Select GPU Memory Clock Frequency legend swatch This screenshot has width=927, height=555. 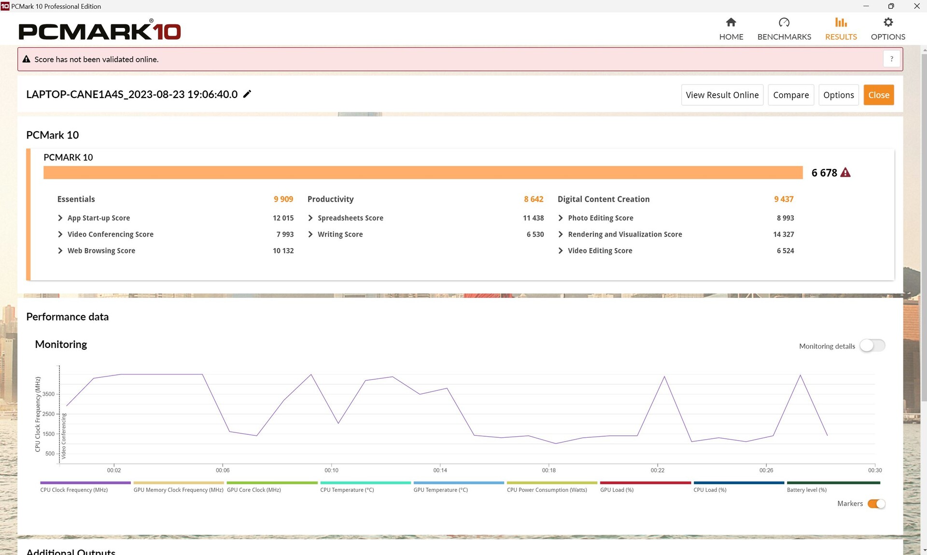point(178,483)
